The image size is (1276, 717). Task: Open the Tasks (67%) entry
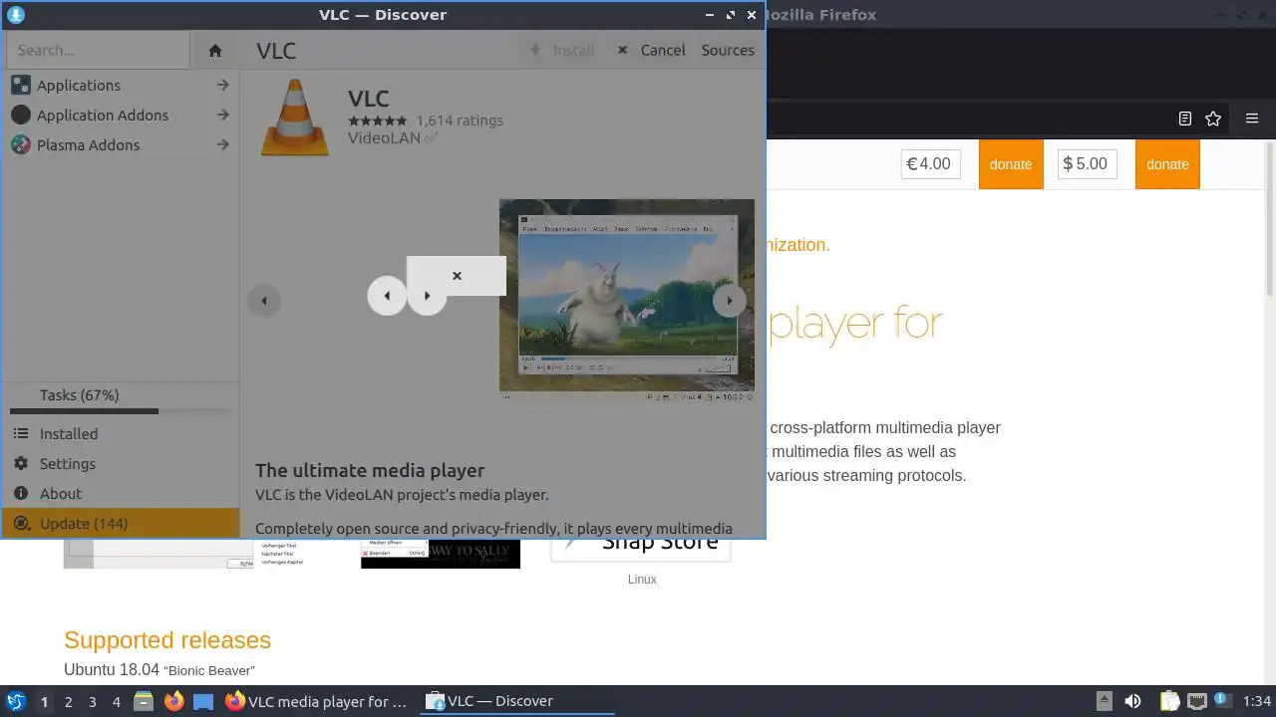pos(121,395)
